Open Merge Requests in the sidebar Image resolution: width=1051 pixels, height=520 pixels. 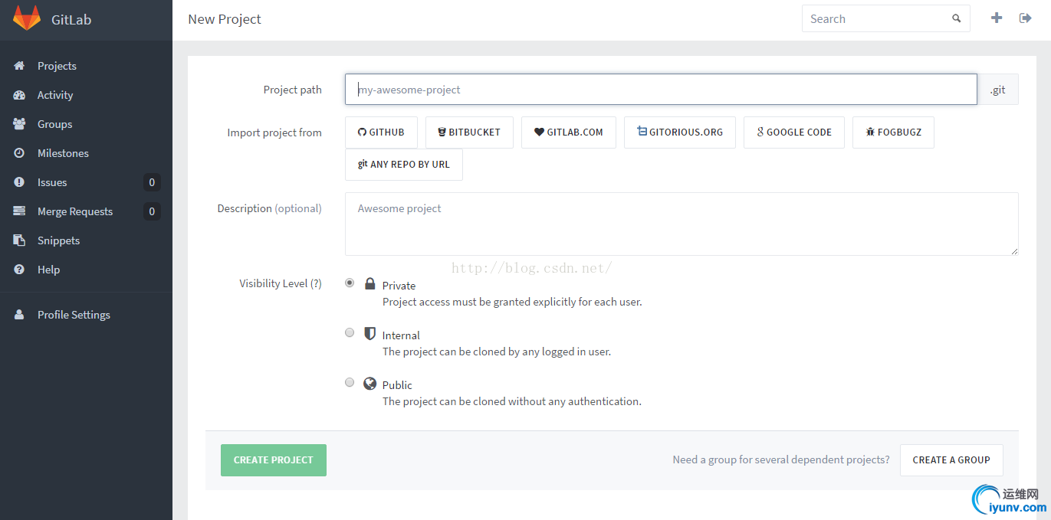(x=86, y=211)
